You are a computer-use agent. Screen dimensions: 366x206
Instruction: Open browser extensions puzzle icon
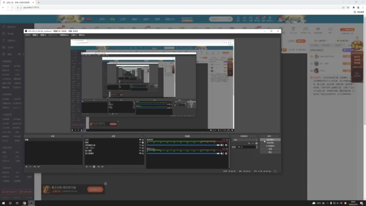tap(353, 7)
